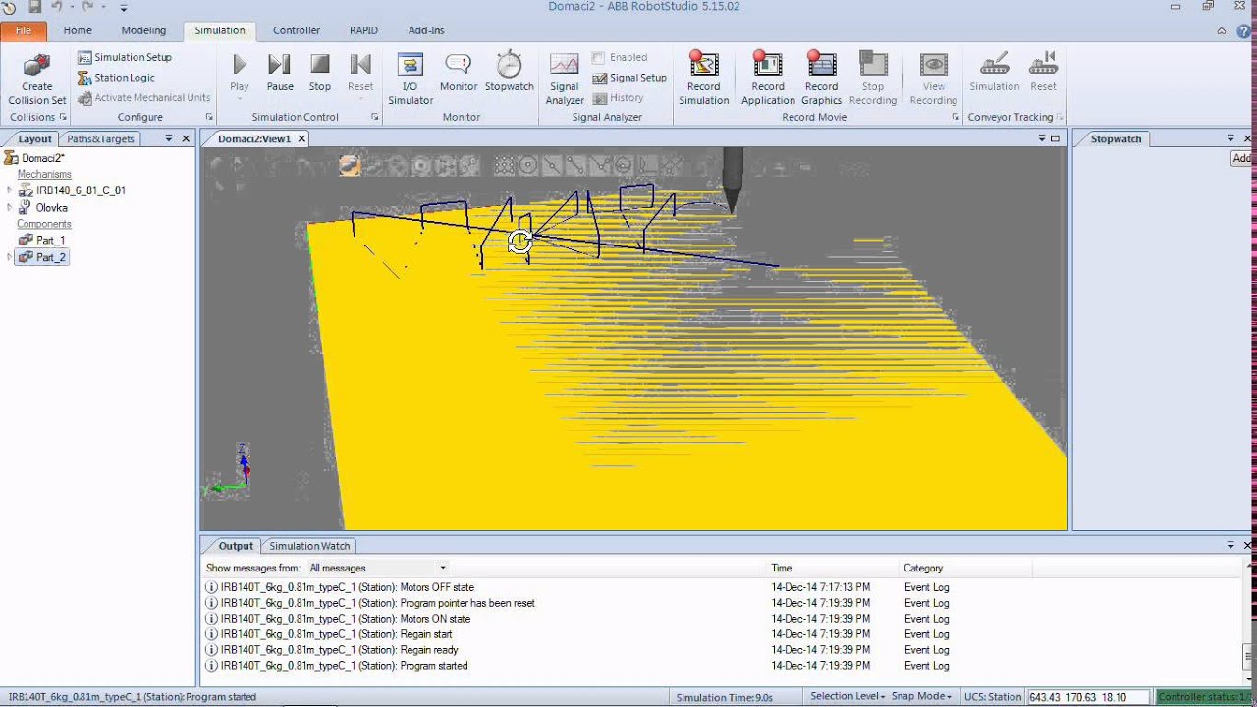Open the Layout panel options dropdown
This screenshot has height=707, width=1257.
point(169,138)
